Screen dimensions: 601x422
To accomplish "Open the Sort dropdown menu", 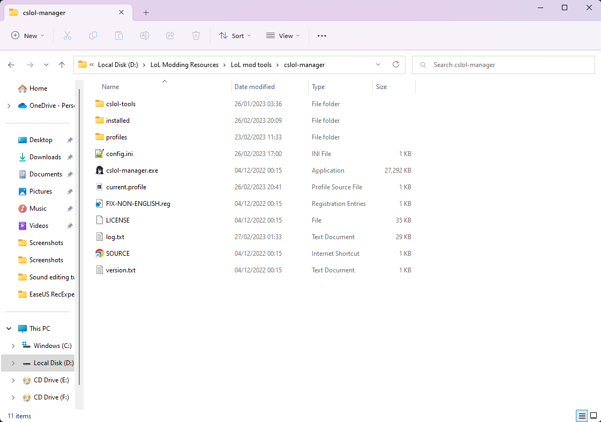I will (x=235, y=36).
